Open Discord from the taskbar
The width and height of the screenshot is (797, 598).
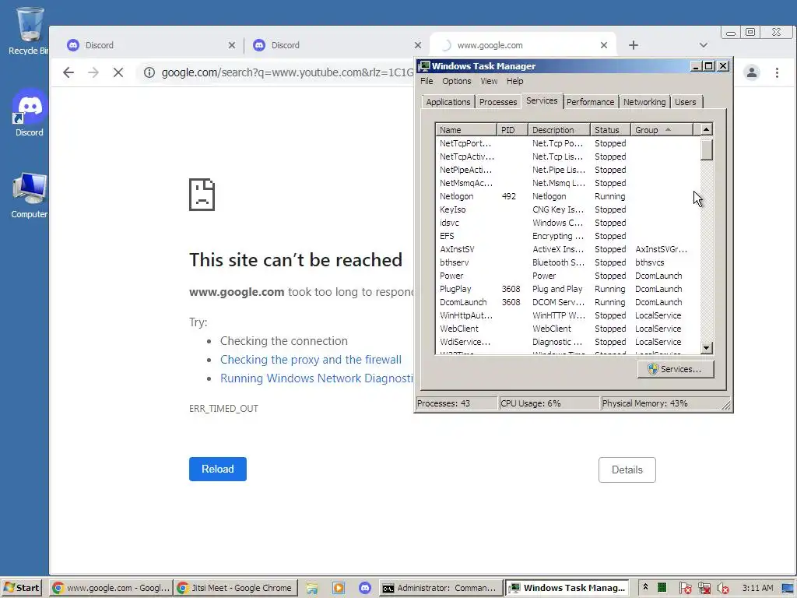[x=365, y=589]
